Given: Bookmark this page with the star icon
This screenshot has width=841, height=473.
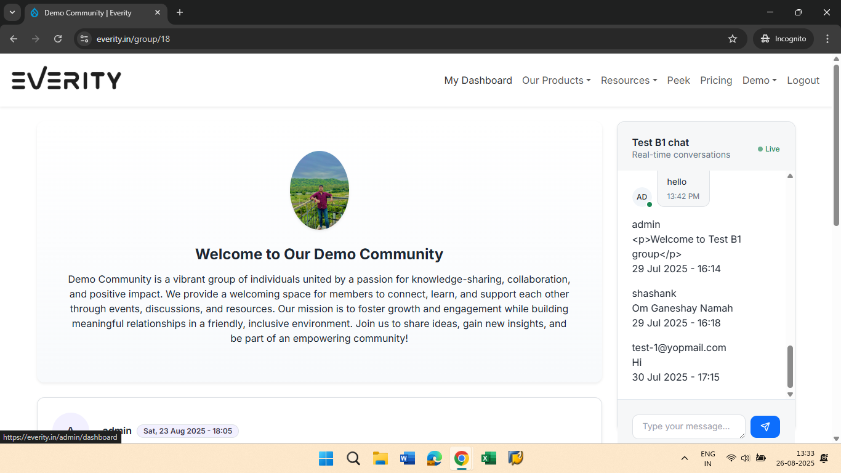Looking at the screenshot, I should pos(733,39).
